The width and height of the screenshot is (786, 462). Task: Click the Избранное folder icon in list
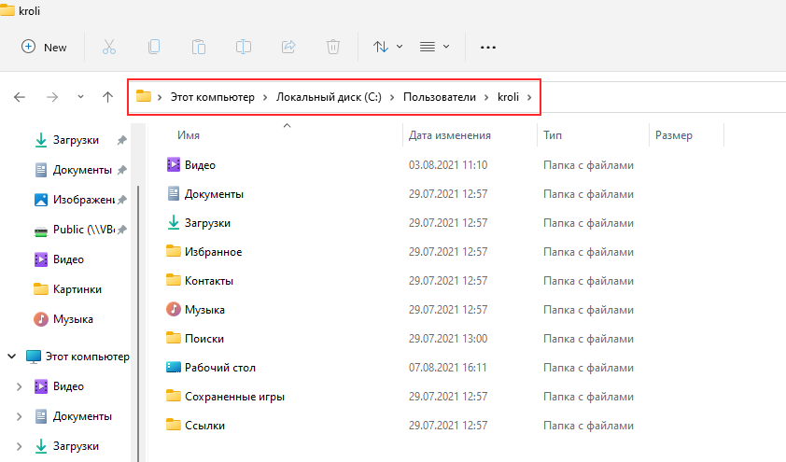(174, 250)
